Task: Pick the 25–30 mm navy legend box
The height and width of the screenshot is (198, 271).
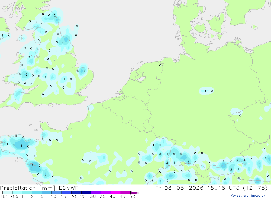Action: point(86,193)
